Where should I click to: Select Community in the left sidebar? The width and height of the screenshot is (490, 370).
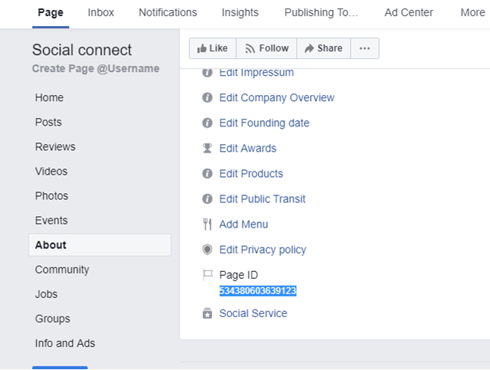[62, 270]
